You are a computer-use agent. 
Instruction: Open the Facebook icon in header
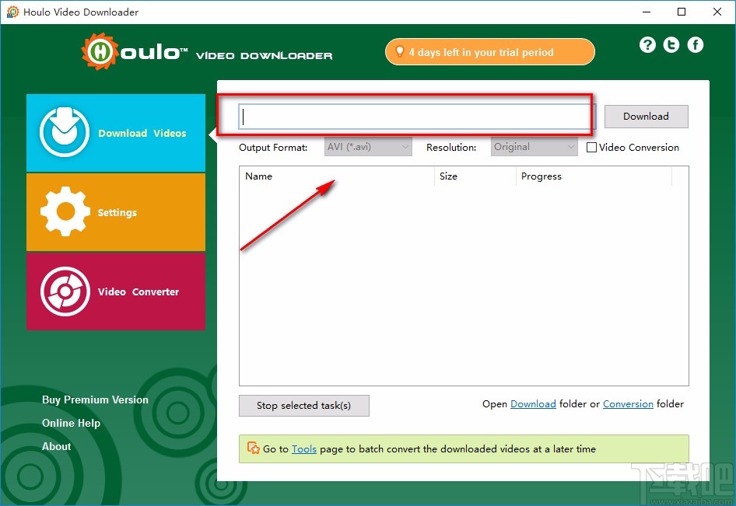click(x=696, y=45)
